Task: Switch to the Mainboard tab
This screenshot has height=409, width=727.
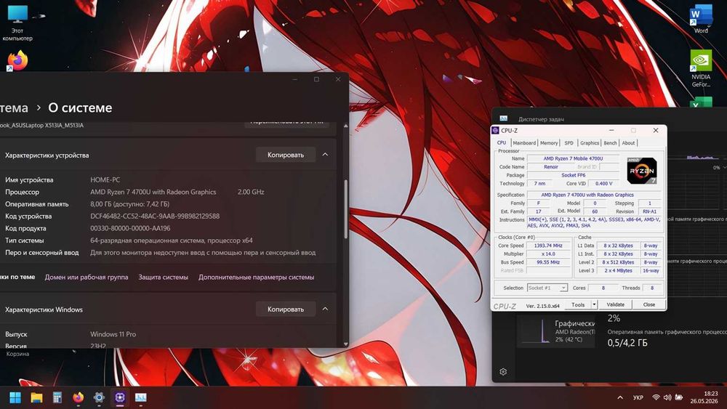Action: [524, 142]
